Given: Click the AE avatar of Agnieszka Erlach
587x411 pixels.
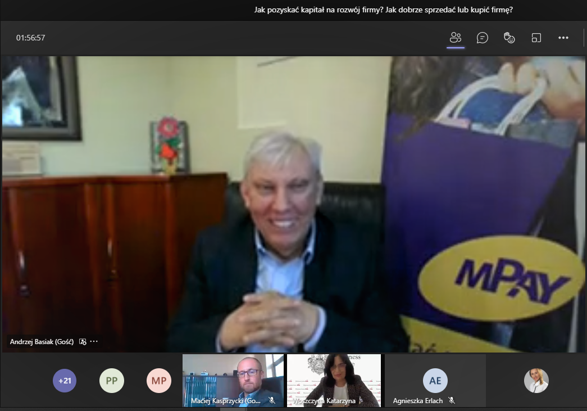Looking at the screenshot, I should pyautogui.click(x=435, y=380).
